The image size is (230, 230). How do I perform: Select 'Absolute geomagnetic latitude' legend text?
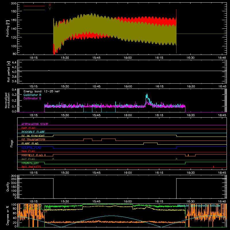(199, 206)
